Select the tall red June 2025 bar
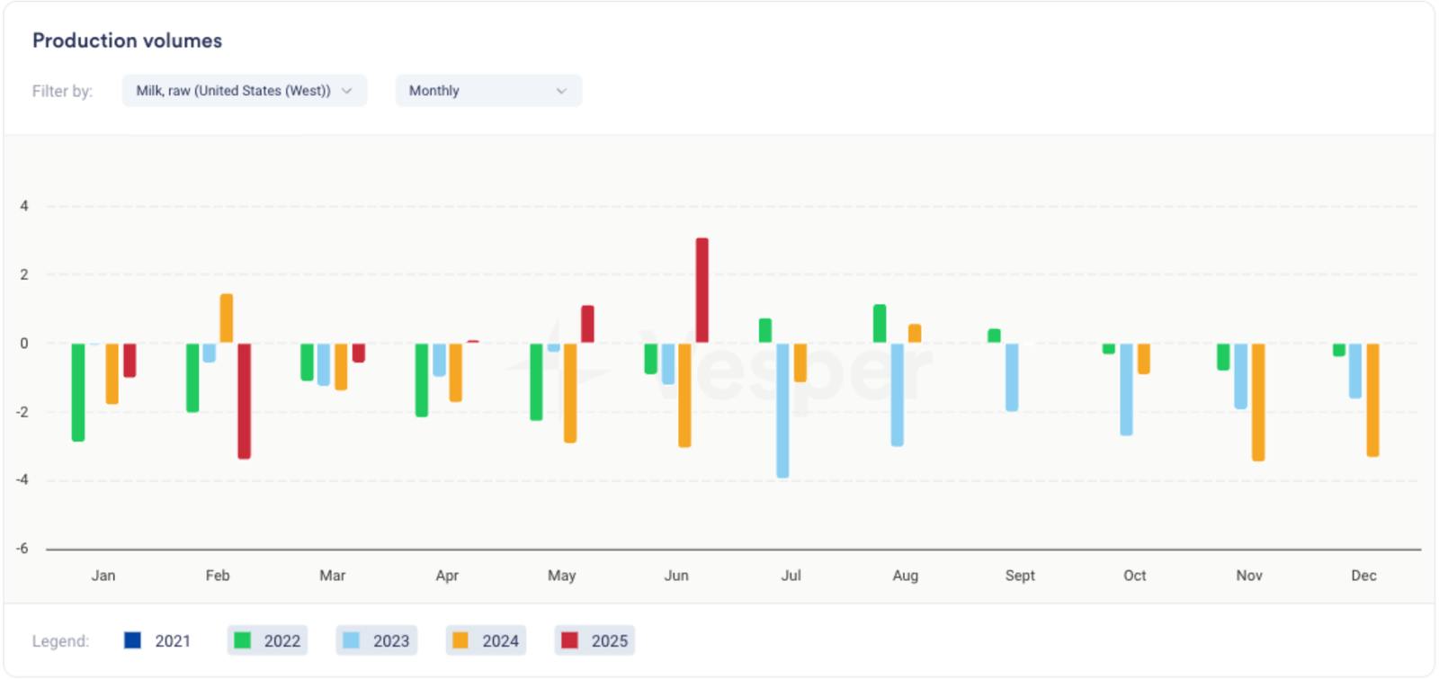1439x680 pixels. tap(702, 291)
